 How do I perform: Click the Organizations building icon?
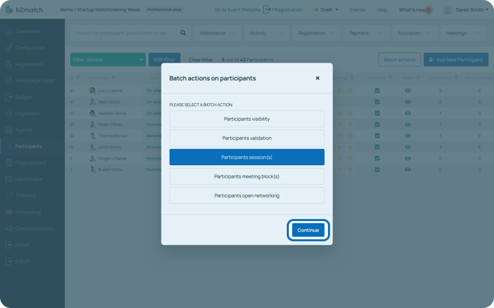point(9,163)
